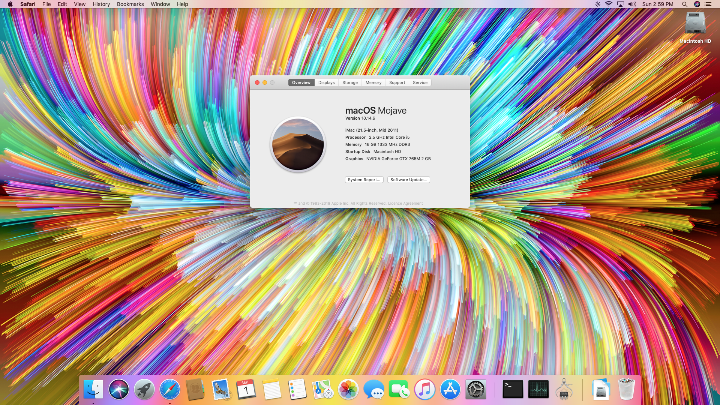Viewport: 720px width, 405px height.
Task: Open FaceTime app in Dock
Action: point(399,389)
